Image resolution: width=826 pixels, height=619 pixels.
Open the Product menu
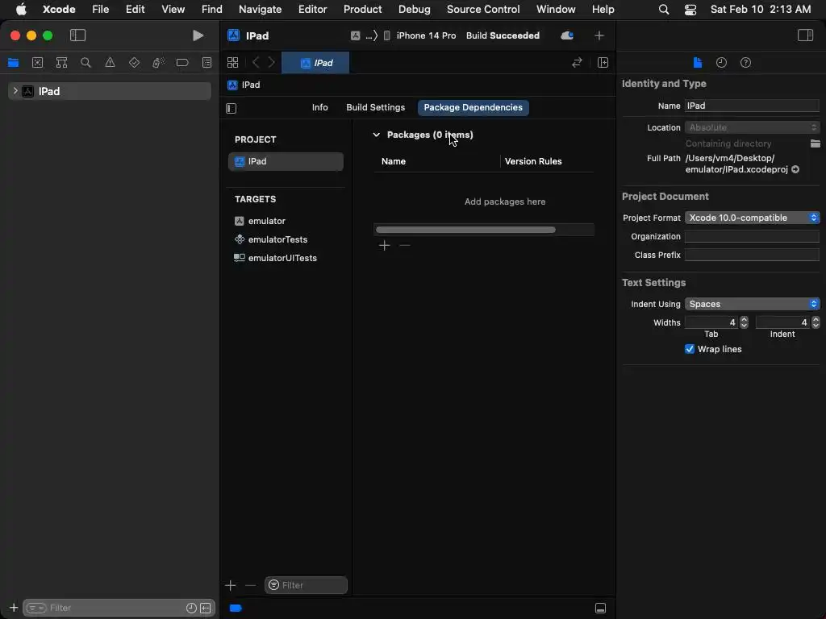coord(362,9)
